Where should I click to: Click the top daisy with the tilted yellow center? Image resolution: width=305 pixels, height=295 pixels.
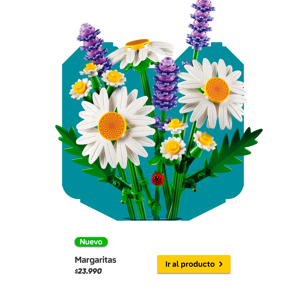[x=139, y=53]
